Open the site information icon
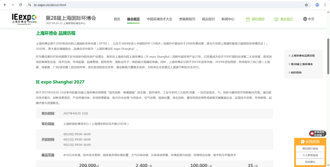This screenshot has height=167, width=330. tap(30, 5)
